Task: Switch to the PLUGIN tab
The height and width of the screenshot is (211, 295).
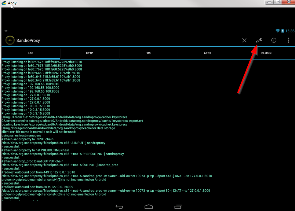Action: click(x=266, y=53)
